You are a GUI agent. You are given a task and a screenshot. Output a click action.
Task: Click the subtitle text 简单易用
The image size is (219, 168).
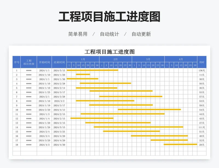tap(78, 34)
